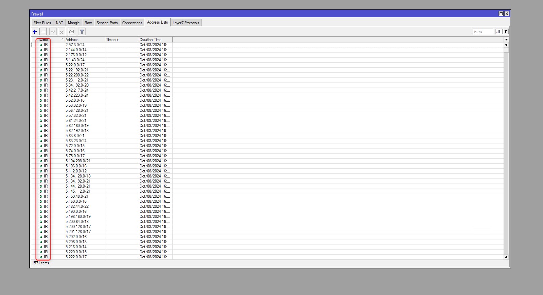Select the Address Lists tab
The height and width of the screenshot is (295, 543).
(157, 22)
